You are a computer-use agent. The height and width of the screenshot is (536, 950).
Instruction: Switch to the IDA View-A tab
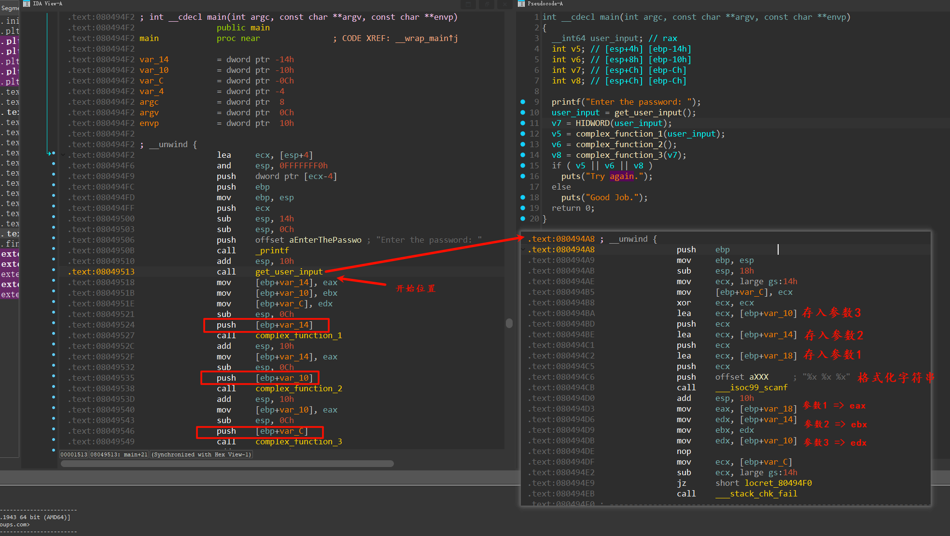[x=47, y=3]
